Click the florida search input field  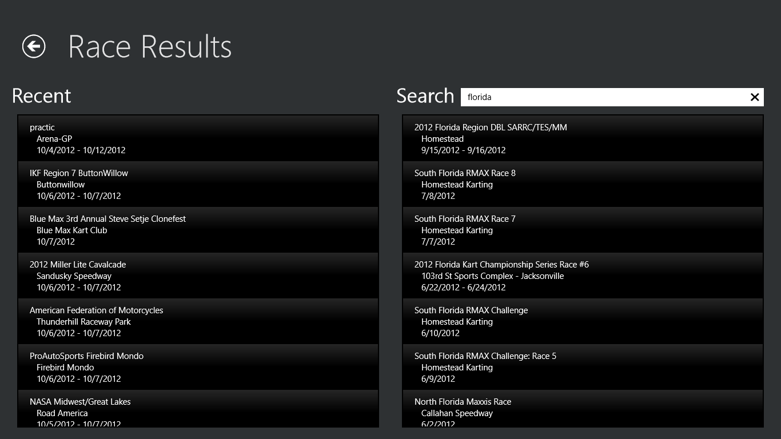pos(600,97)
